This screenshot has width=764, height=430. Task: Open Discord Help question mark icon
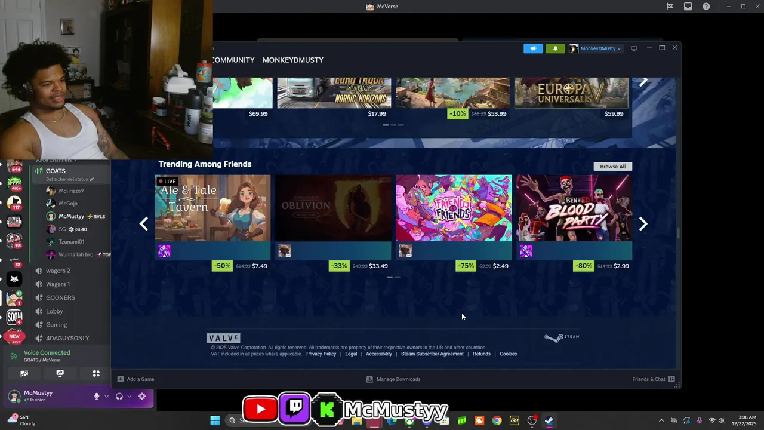point(707,7)
